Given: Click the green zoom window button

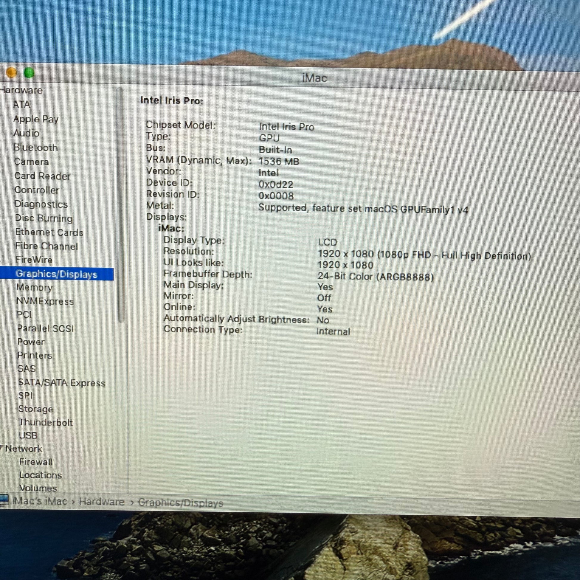Looking at the screenshot, I should pyautogui.click(x=29, y=73).
